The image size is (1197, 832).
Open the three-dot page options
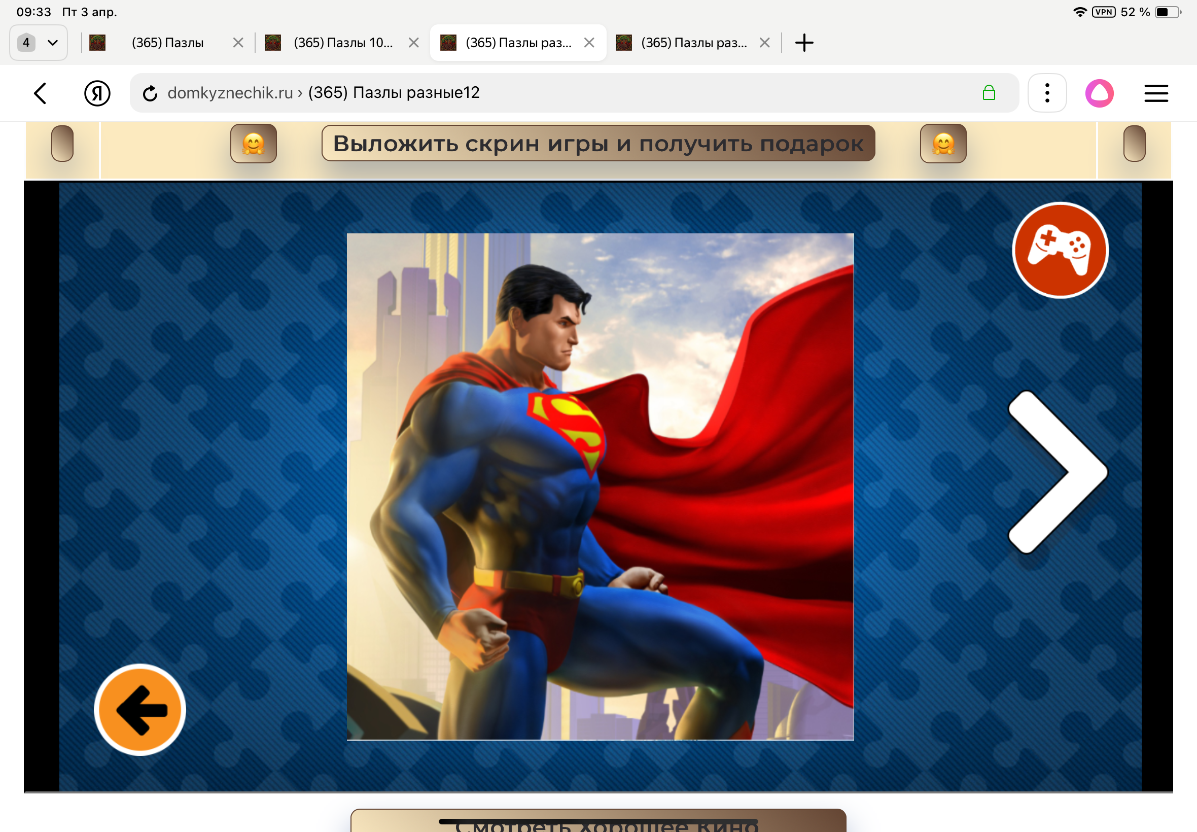click(x=1046, y=93)
